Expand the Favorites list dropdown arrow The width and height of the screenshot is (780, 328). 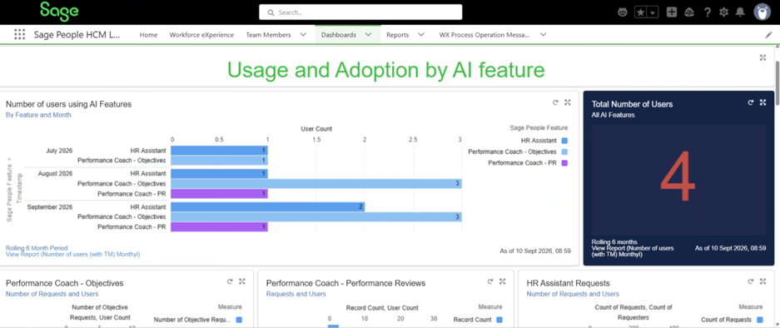click(x=653, y=12)
